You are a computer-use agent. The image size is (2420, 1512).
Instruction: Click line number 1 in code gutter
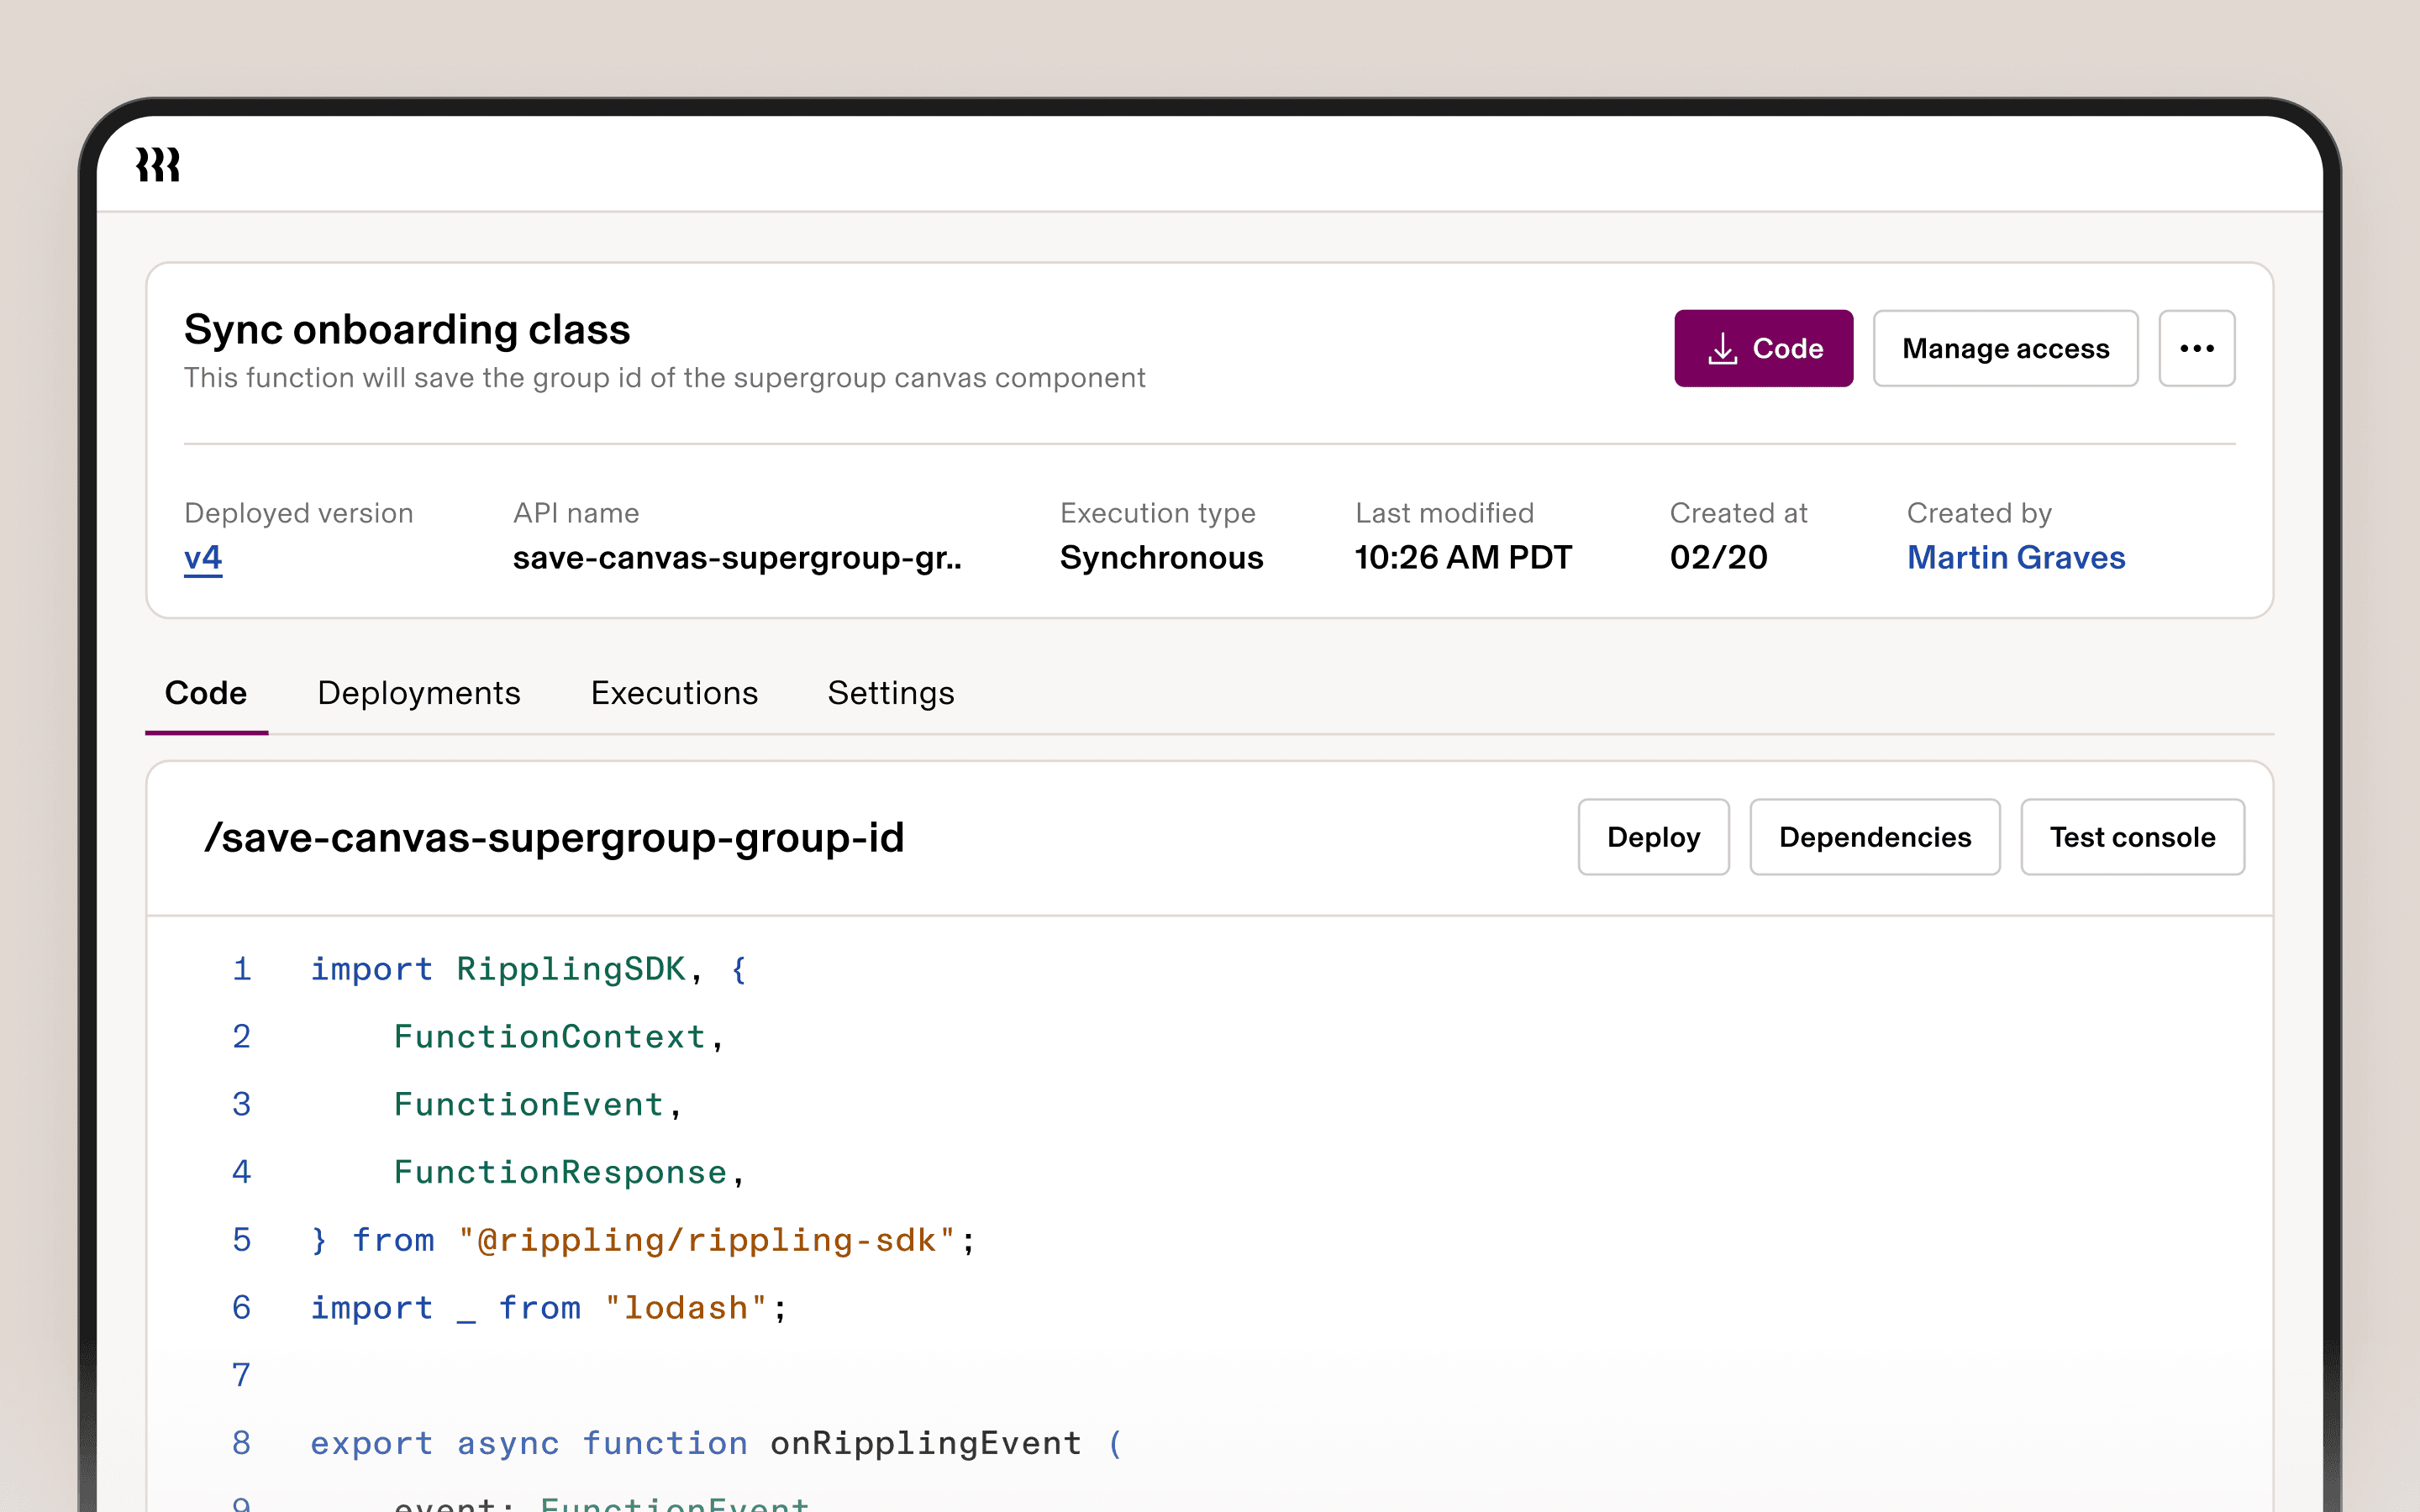coord(241,969)
